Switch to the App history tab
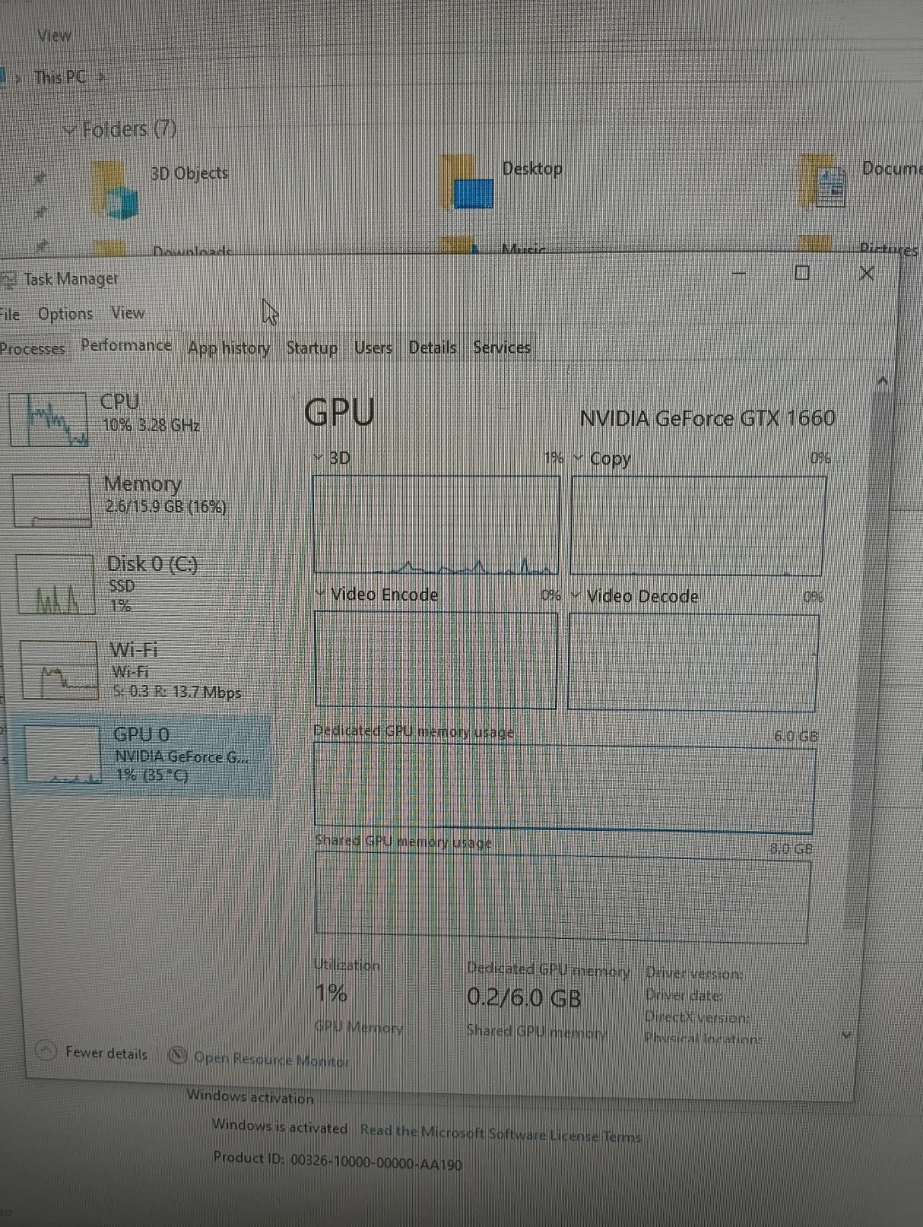Screen dimensions: 923x1227 (x=228, y=348)
